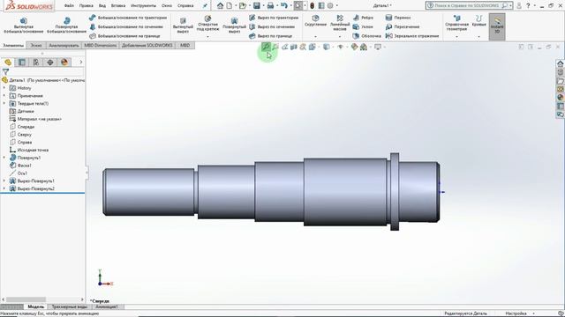565x317 pixels.
Task: Open the Кривые curves tool
Action: coord(478,21)
